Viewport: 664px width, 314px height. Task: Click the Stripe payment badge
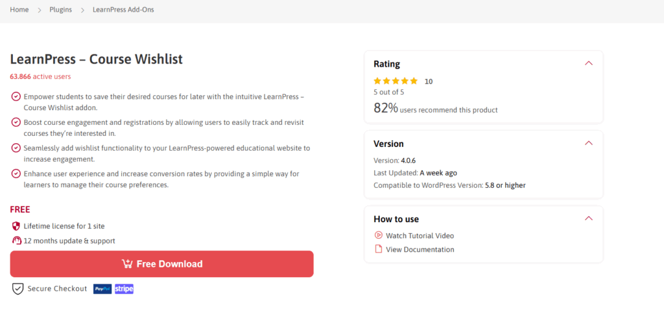tap(124, 289)
